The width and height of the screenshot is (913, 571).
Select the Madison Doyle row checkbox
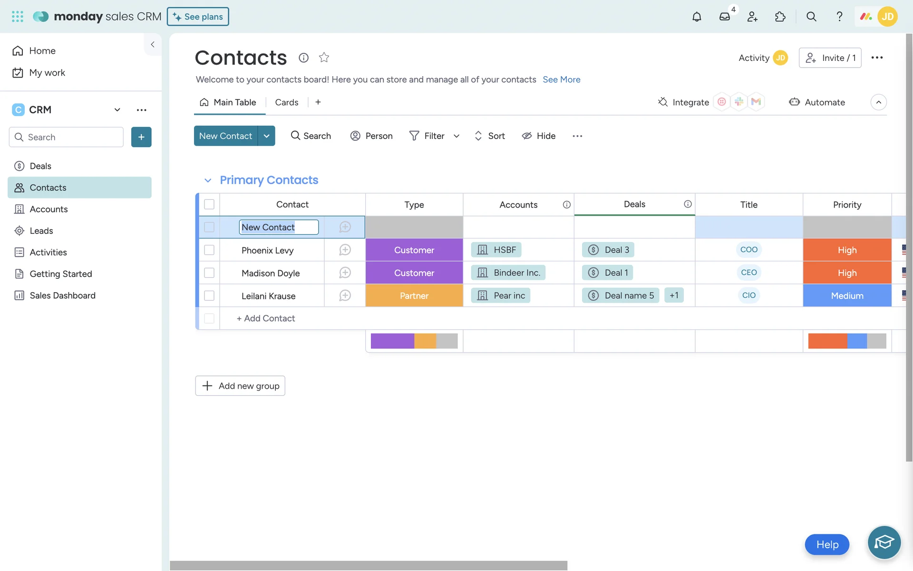(x=209, y=273)
